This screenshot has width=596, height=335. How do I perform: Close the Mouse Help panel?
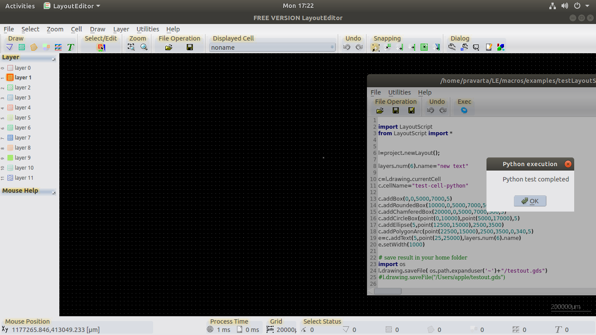pos(54,192)
